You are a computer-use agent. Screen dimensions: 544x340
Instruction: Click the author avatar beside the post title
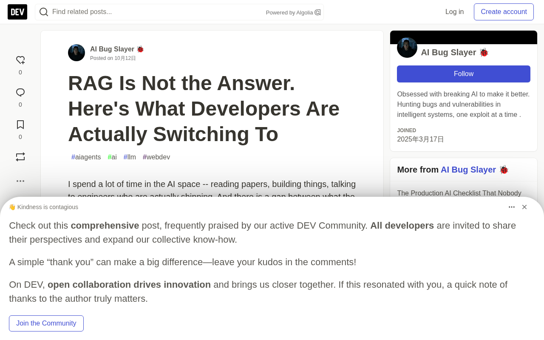(76, 53)
